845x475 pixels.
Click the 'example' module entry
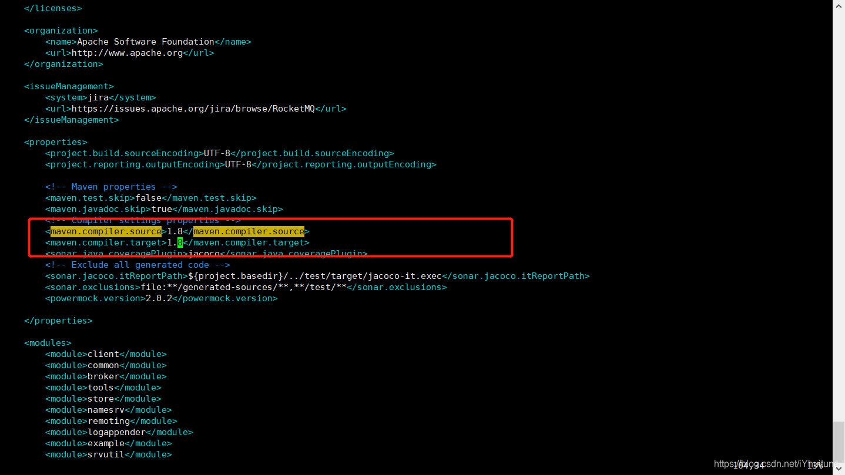[109, 443]
